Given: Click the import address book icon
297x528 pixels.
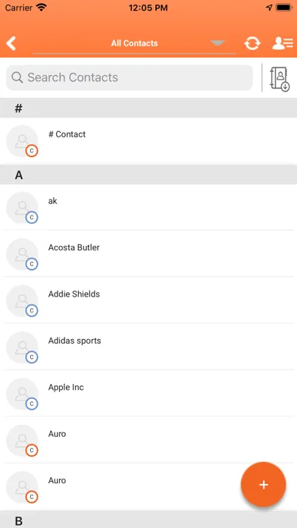Looking at the screenshot, I should (280, 79).
